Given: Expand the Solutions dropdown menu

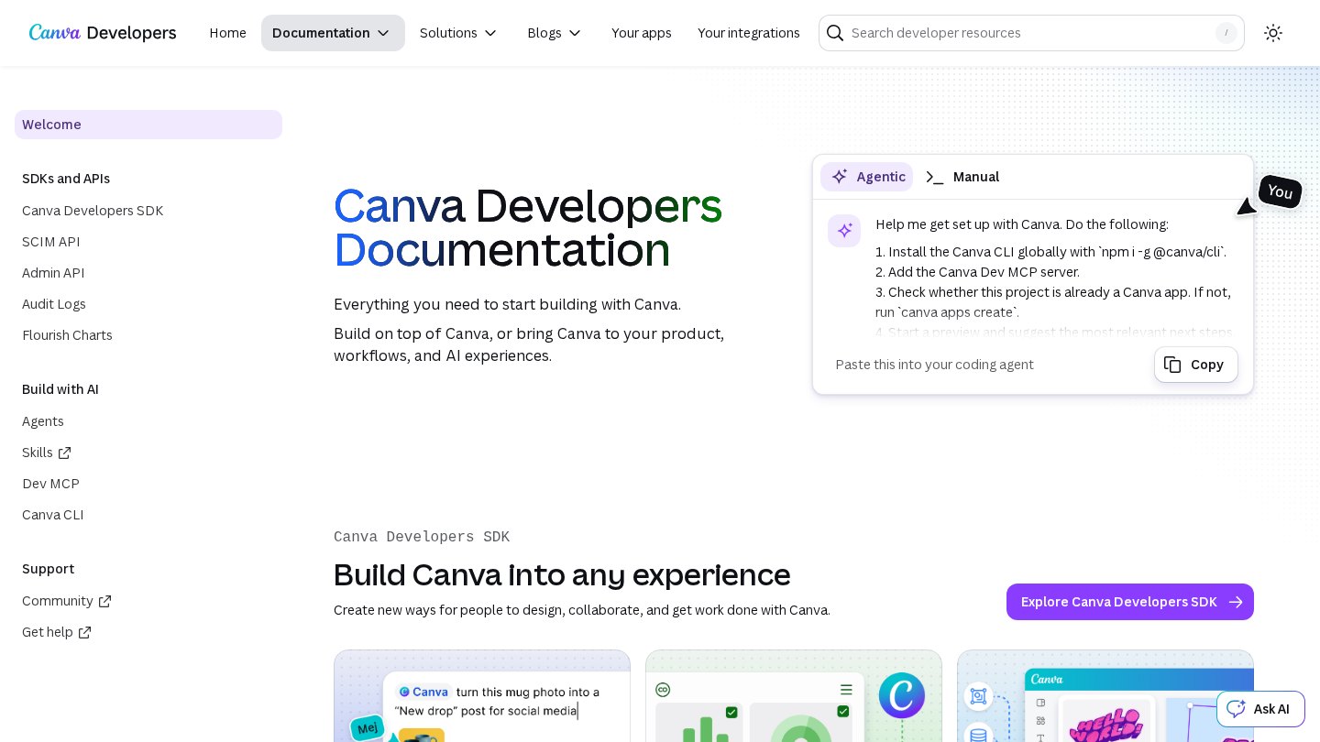Looking at the screenshot, I should click(x=458, y=33).
